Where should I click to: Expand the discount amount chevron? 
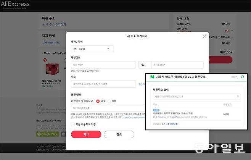click(232, 31)
